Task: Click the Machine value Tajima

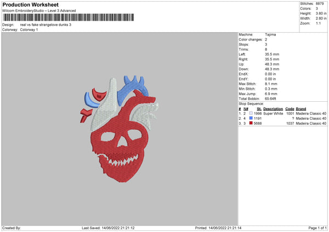Action: pyautogui.click(x=270, y=34)
